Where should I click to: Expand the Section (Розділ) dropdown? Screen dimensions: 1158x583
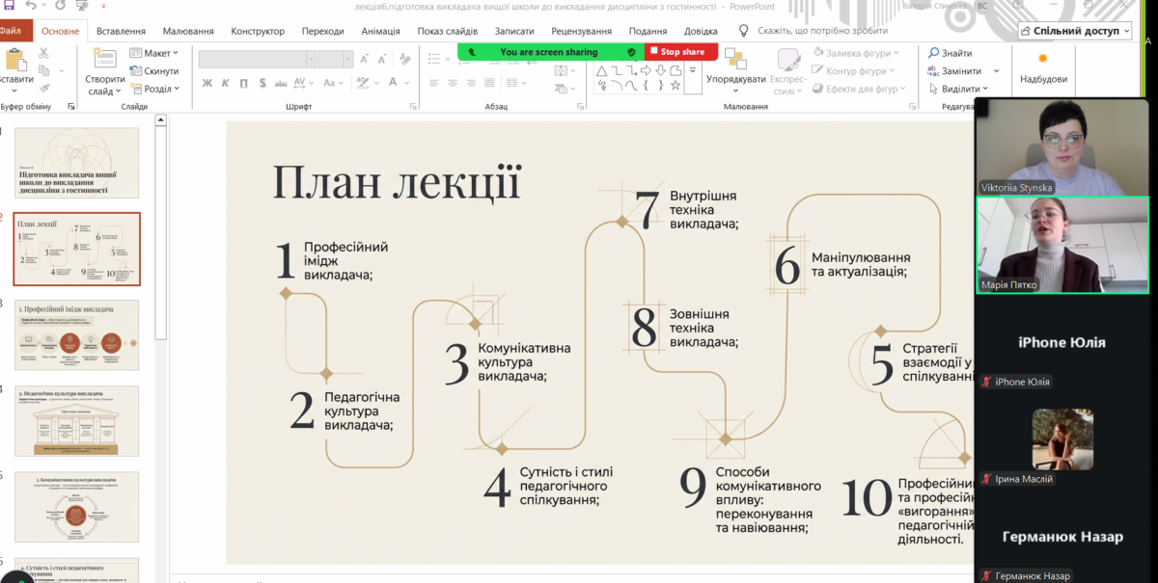tap(154, 89)
